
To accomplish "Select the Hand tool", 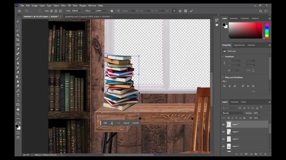I will point(18,109).
